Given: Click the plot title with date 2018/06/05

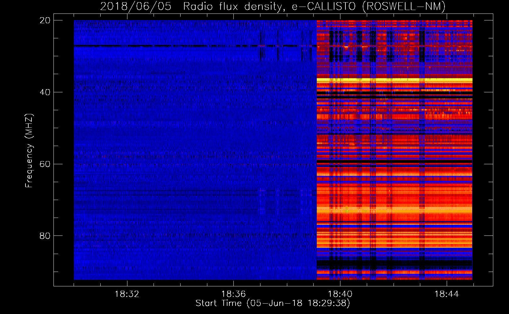Looking at the screenshot, I should click(x=273, y=6).
